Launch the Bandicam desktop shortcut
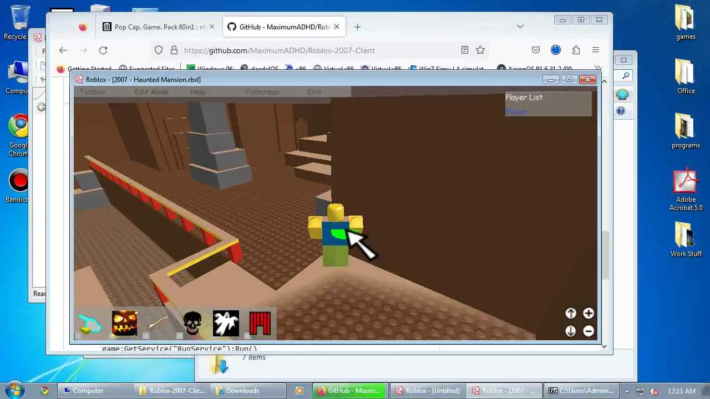 click(18, 186)
